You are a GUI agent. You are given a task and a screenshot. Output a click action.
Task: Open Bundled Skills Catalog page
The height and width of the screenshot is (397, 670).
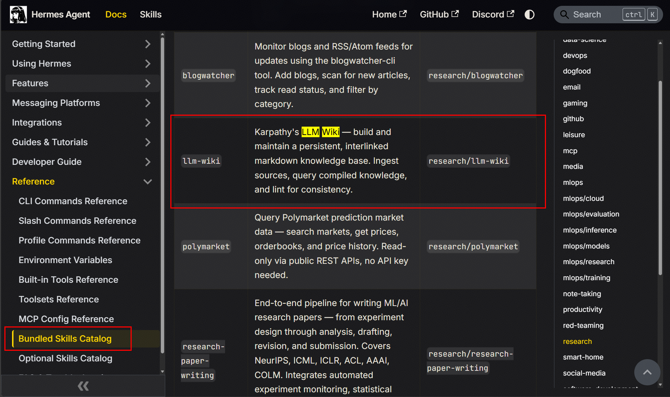tap(65, 339)
